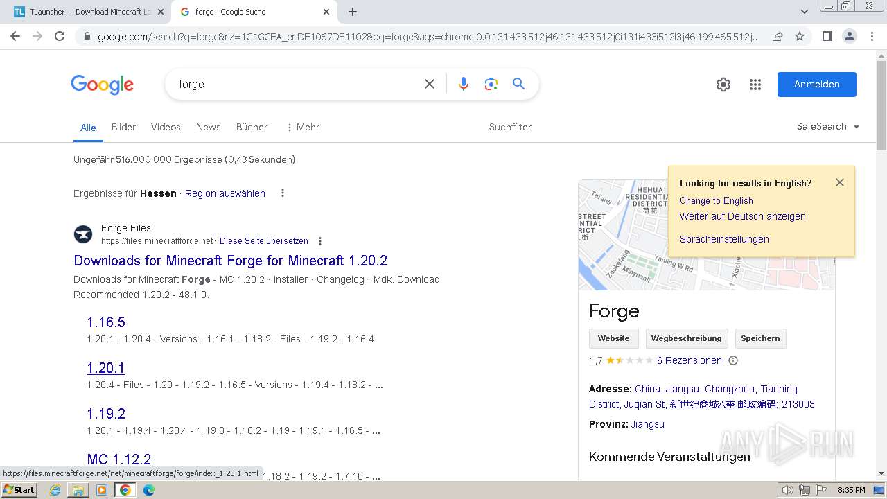Click the address bar URL
The width and height of the screenshot is (887, 499).
point(429,36)
